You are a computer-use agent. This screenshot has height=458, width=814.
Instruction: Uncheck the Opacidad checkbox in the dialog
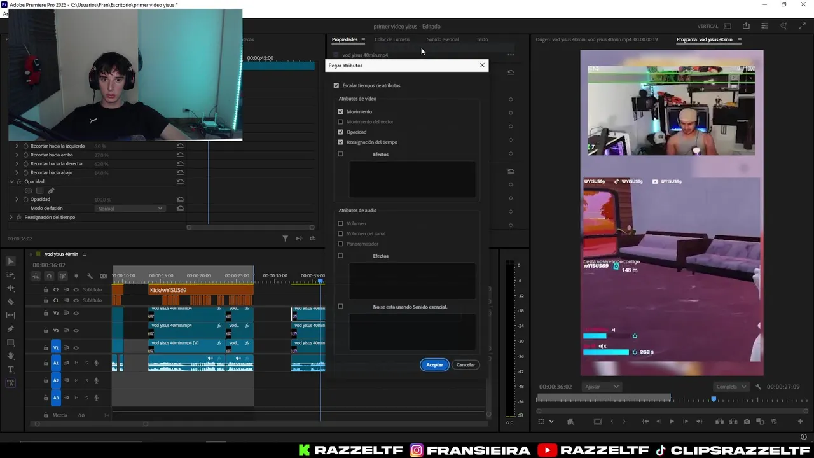tap(340, 132)
